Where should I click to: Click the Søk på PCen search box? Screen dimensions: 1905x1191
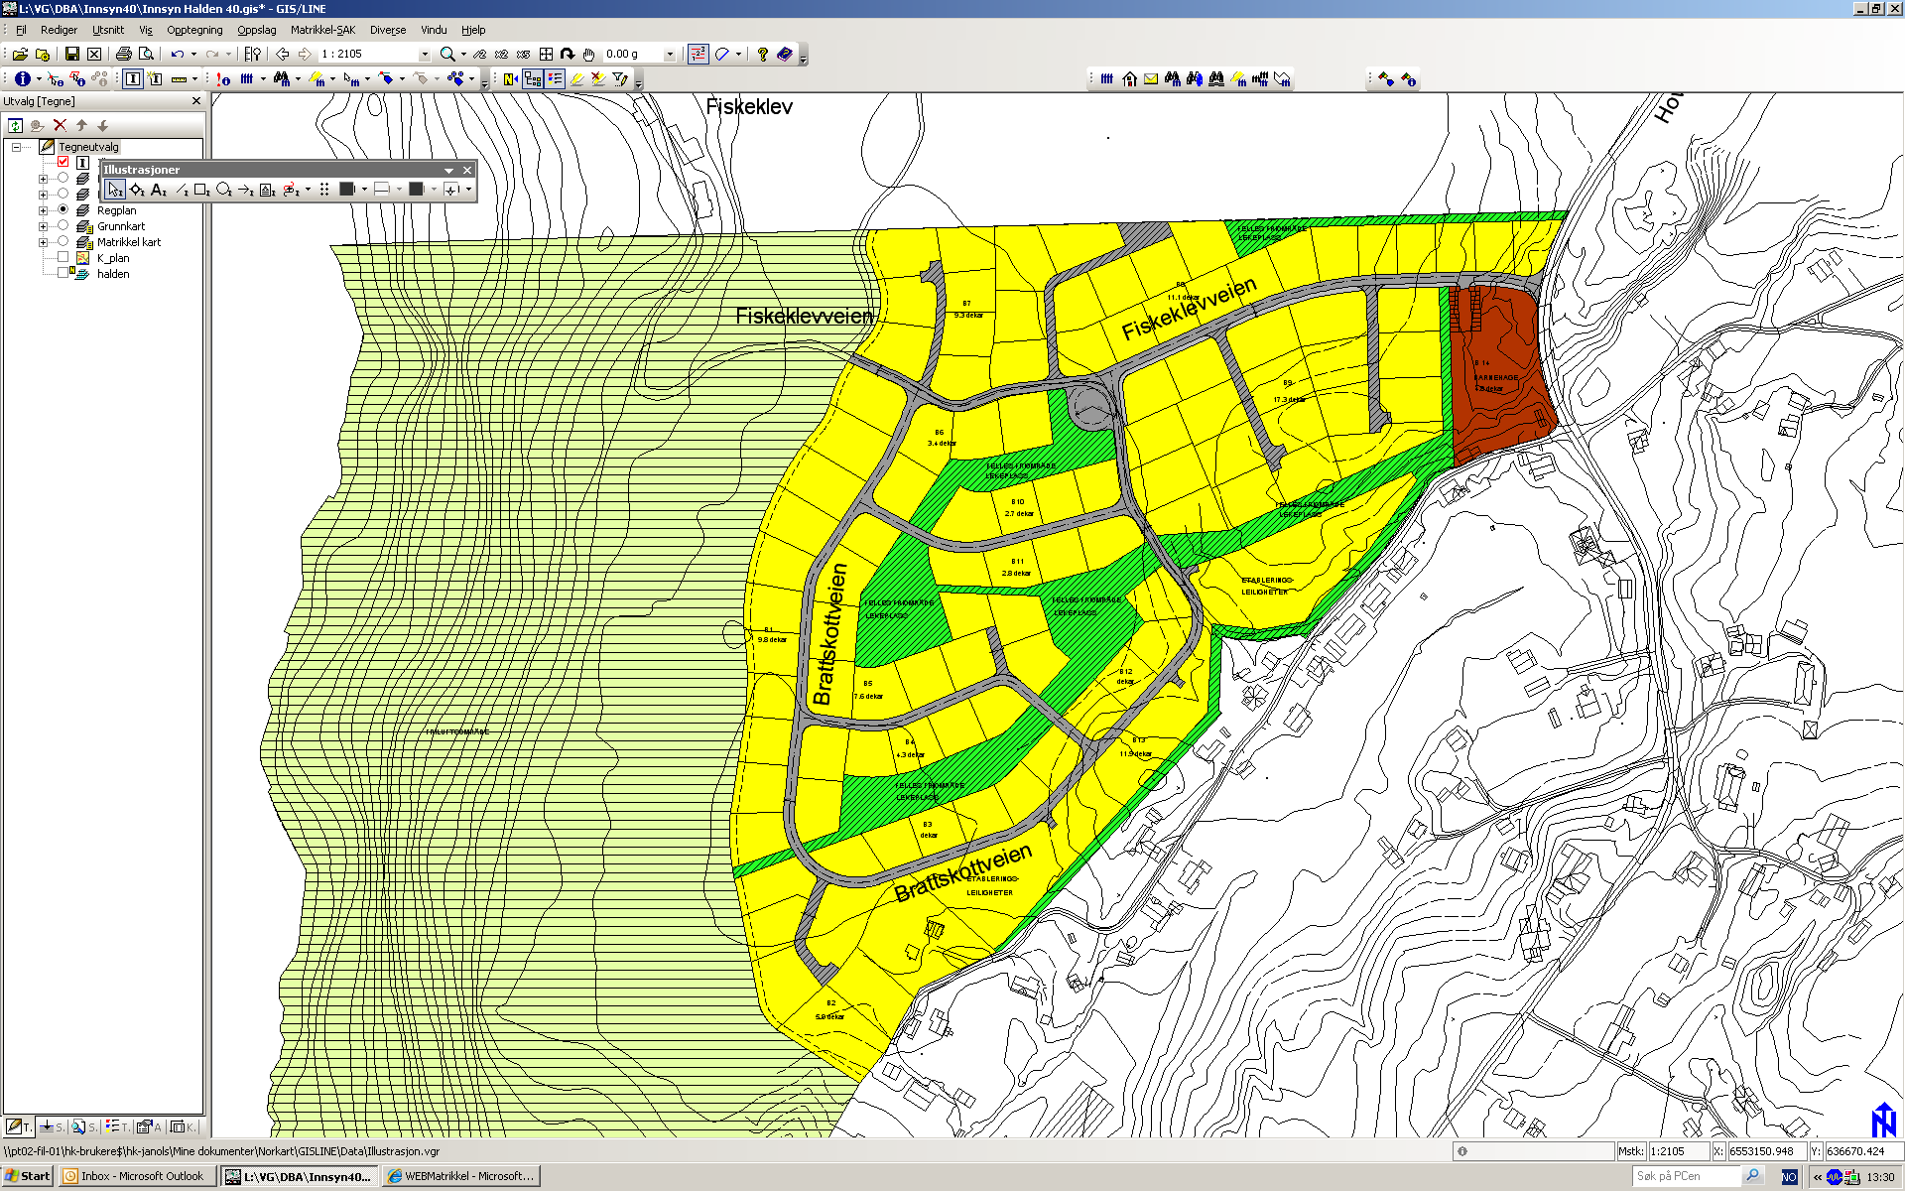coord(1687,1176)
